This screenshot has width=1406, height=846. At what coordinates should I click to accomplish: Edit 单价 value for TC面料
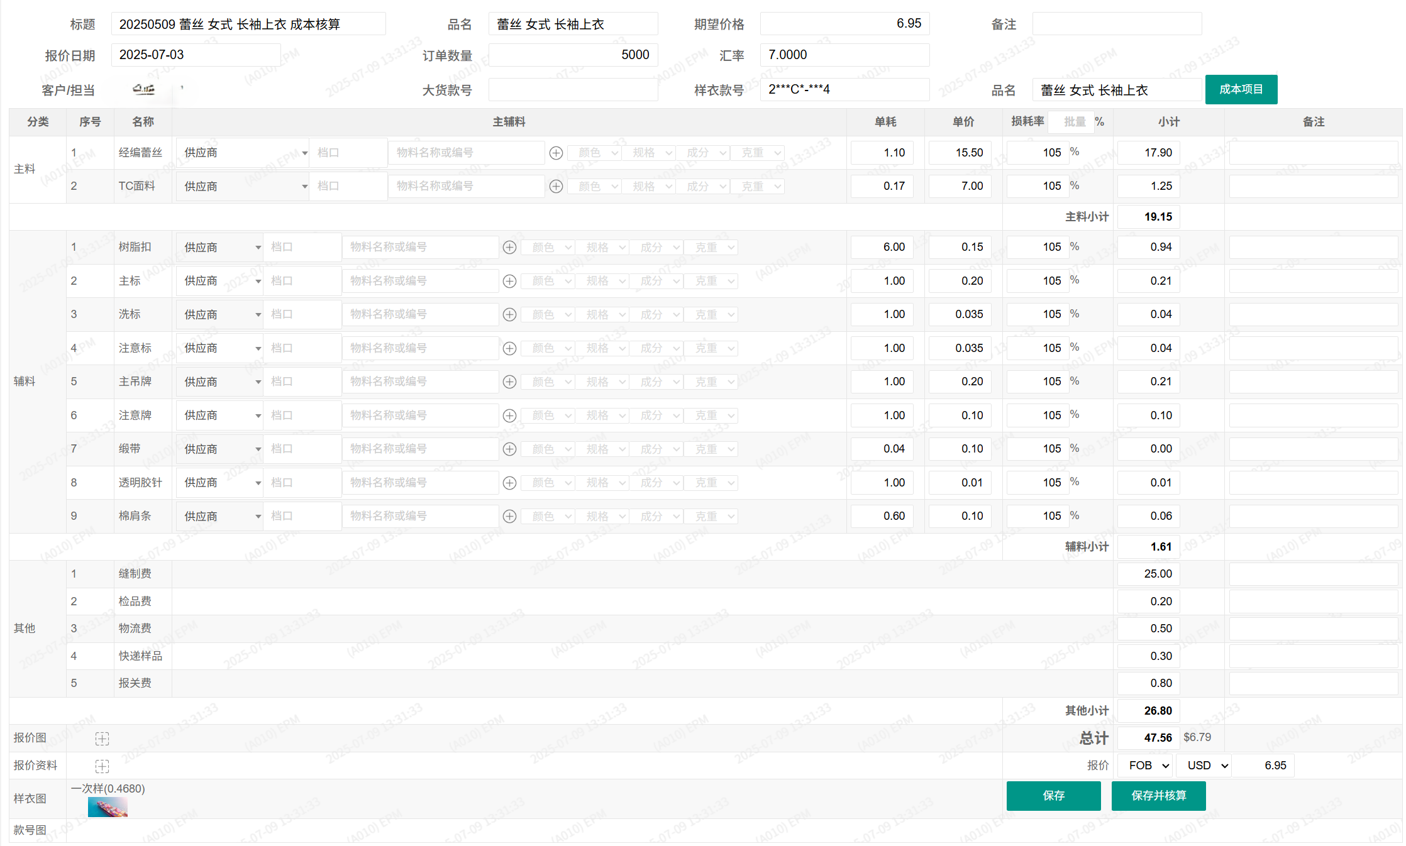click(960, 186)
